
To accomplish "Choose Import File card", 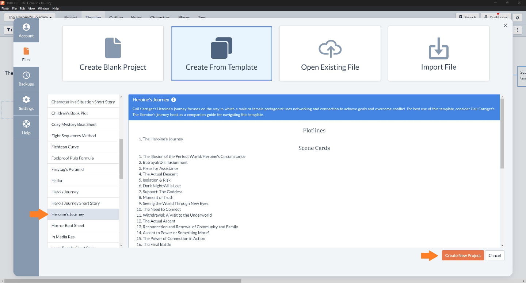I will (x=438, y=54).
